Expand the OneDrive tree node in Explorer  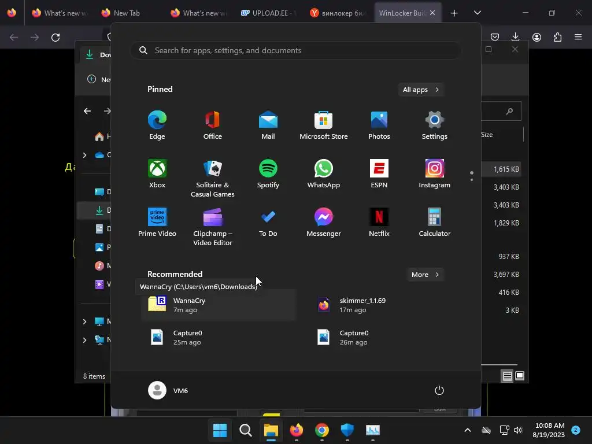(84, 155)
